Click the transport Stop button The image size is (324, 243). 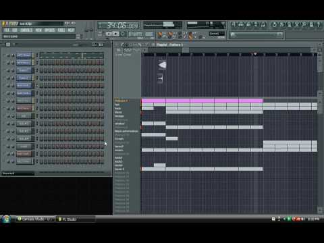tap(115, 34)
